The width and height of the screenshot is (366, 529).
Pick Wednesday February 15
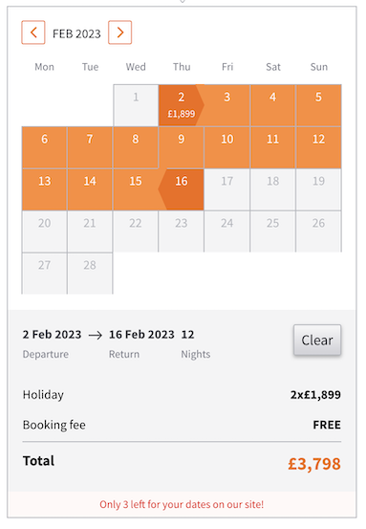pos(136,189)
